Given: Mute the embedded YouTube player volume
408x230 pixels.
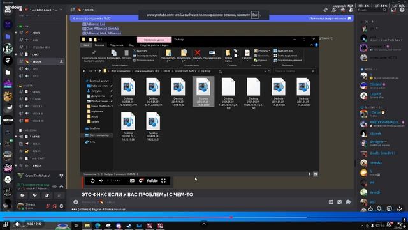Looking at the screenshot, I should [101, 181].
